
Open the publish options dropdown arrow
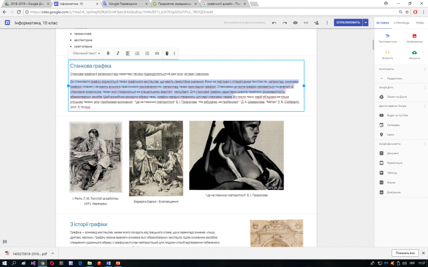365,22
